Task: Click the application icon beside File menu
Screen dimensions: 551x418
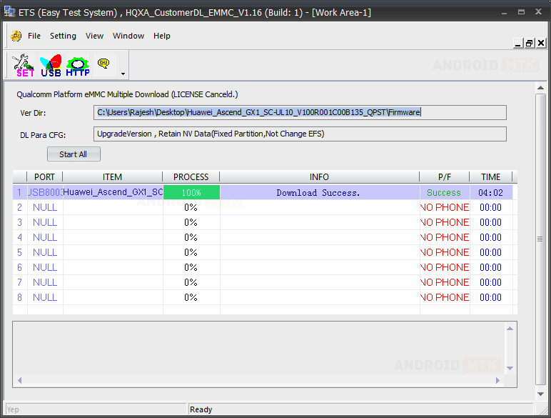Action: 16,36
